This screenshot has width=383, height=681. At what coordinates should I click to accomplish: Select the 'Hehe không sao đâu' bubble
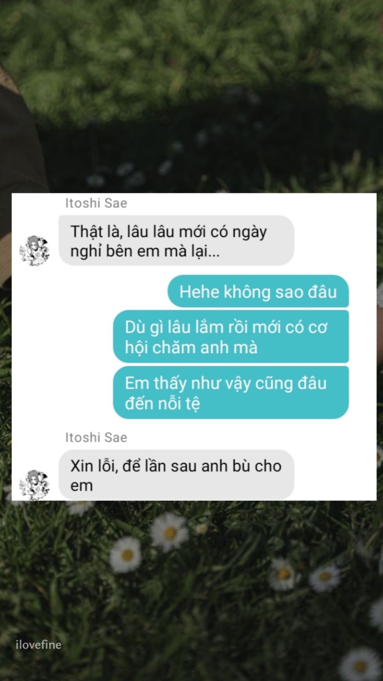coord(258,292)
